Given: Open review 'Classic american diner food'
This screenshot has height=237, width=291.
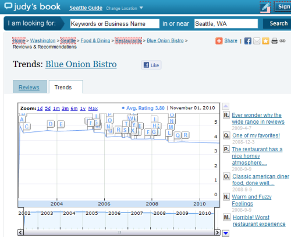Looking at the screenshot, I should click(261, 180).
